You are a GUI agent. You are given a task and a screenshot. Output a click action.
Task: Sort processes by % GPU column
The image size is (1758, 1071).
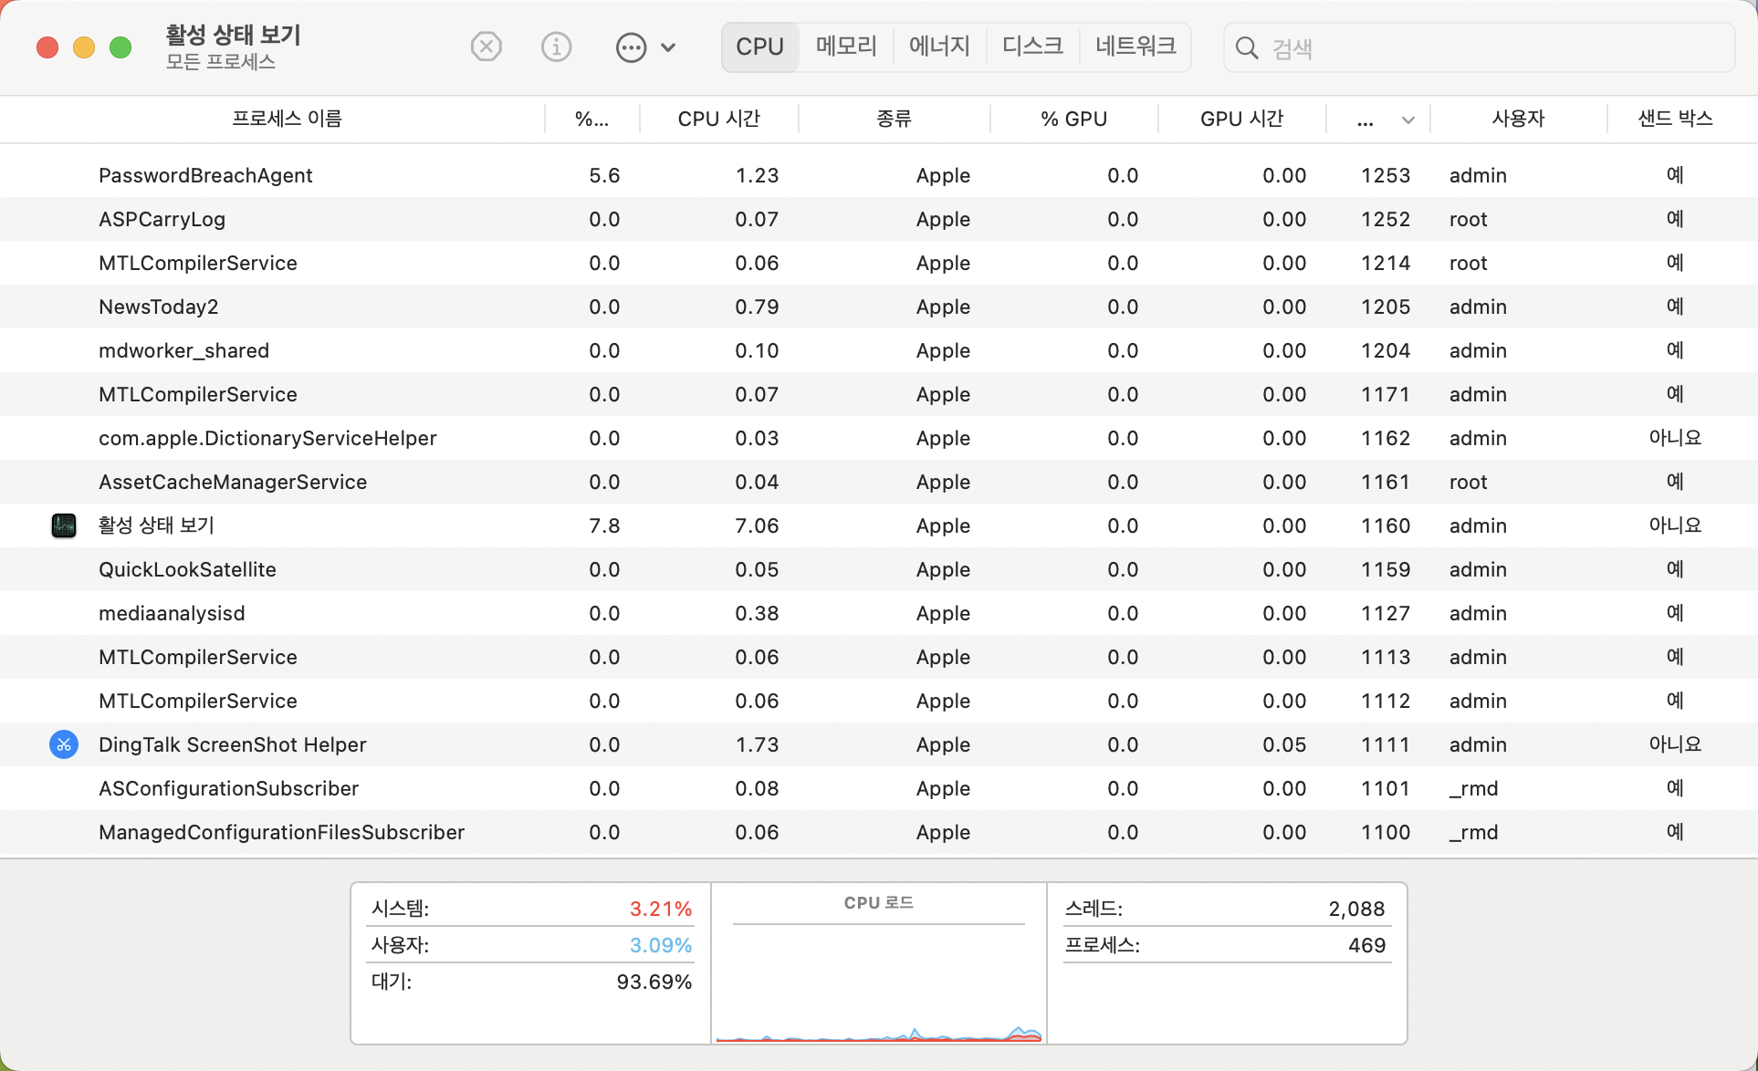(1073, 119)
